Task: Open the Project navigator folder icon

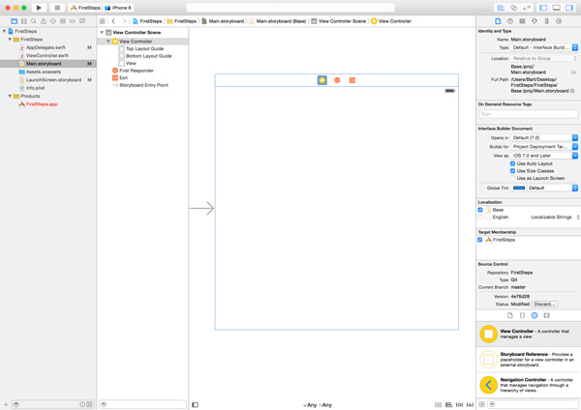Action: pyautogui.click(x=15, y=21)
